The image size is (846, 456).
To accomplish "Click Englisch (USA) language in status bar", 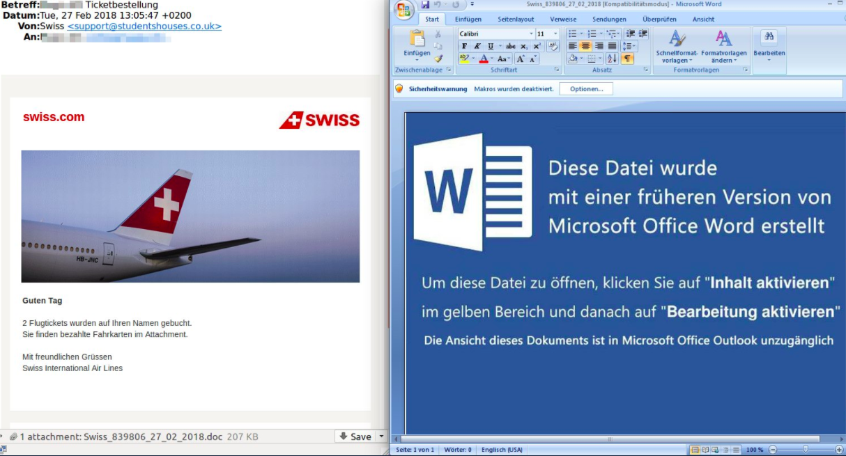I will [502, 450].
